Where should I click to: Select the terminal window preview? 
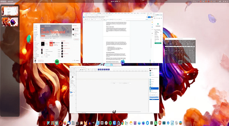click(x=180, y=51)
